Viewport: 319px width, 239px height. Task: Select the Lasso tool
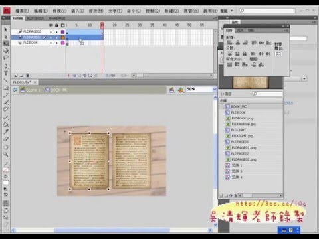[6, 58]
